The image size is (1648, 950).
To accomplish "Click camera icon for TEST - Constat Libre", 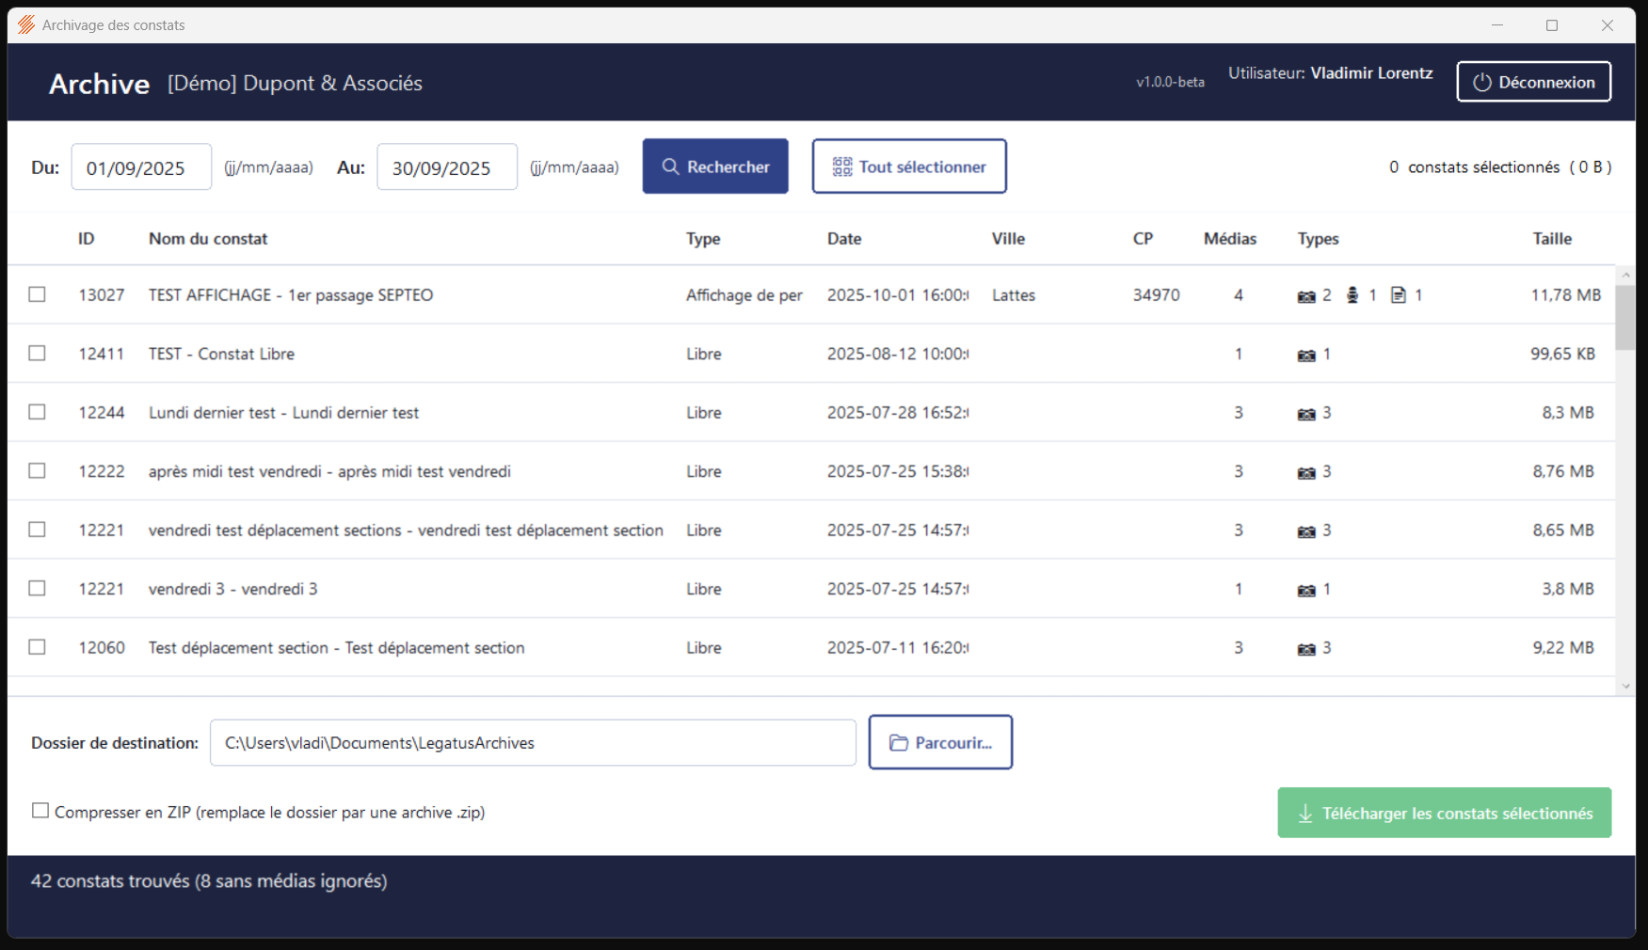I will coord(1306,356).
